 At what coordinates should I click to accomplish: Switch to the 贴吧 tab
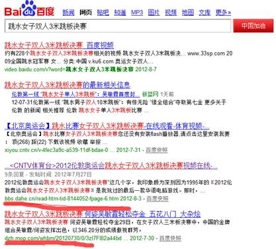(103, 13)
